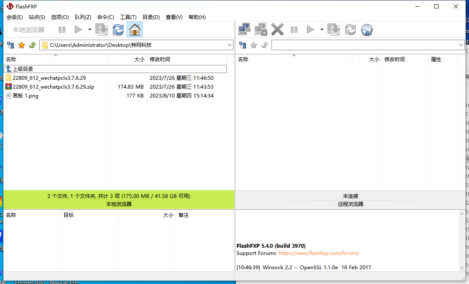
Task: Open the 站点(S) menu
Action: 37,17
